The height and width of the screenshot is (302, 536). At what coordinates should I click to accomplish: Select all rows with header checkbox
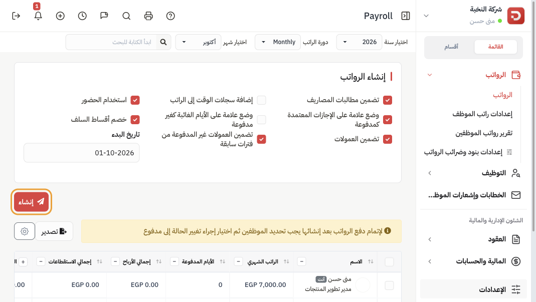click(x=389, y=262)
